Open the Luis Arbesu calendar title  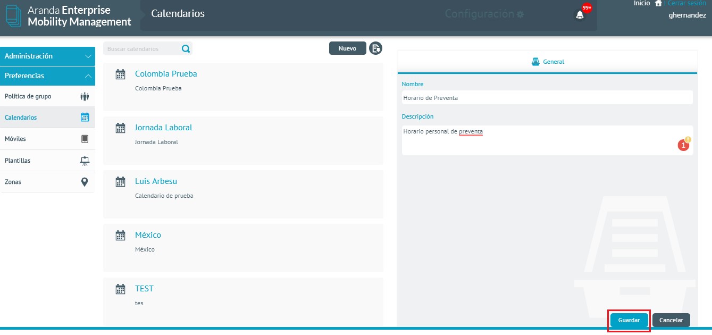click(x=156, y=181)
